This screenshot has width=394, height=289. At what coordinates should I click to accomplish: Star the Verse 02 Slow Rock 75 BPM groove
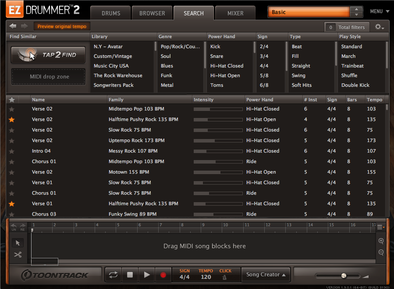pos(12,130)
